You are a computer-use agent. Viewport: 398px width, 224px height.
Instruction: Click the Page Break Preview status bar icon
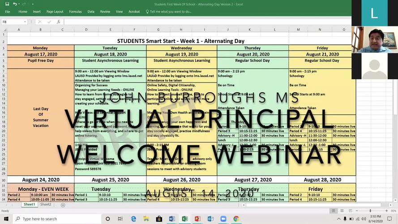[350, 211]
